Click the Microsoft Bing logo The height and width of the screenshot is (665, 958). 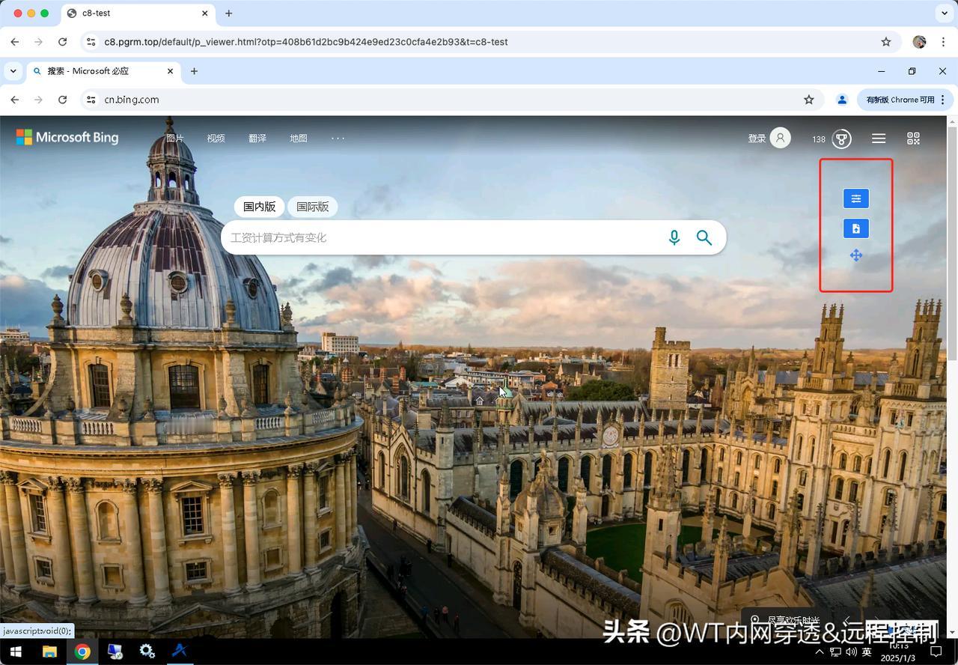coord(67,138)
